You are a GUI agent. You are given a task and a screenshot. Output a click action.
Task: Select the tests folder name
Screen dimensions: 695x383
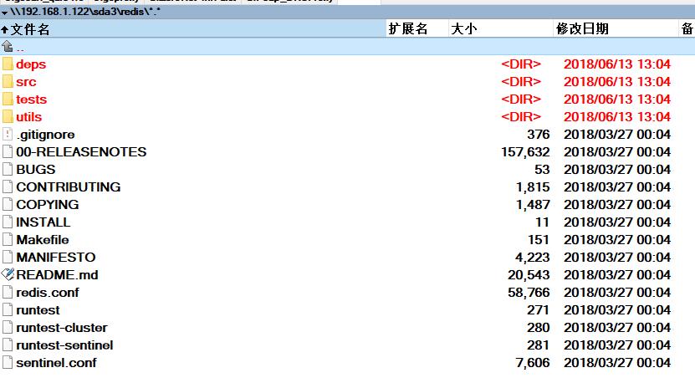coord(32,100)
